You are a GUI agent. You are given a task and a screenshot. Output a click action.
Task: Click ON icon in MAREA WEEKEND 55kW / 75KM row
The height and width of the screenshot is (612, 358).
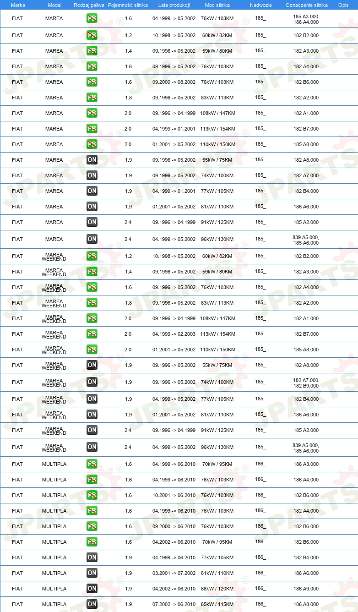tap(92, 365)
